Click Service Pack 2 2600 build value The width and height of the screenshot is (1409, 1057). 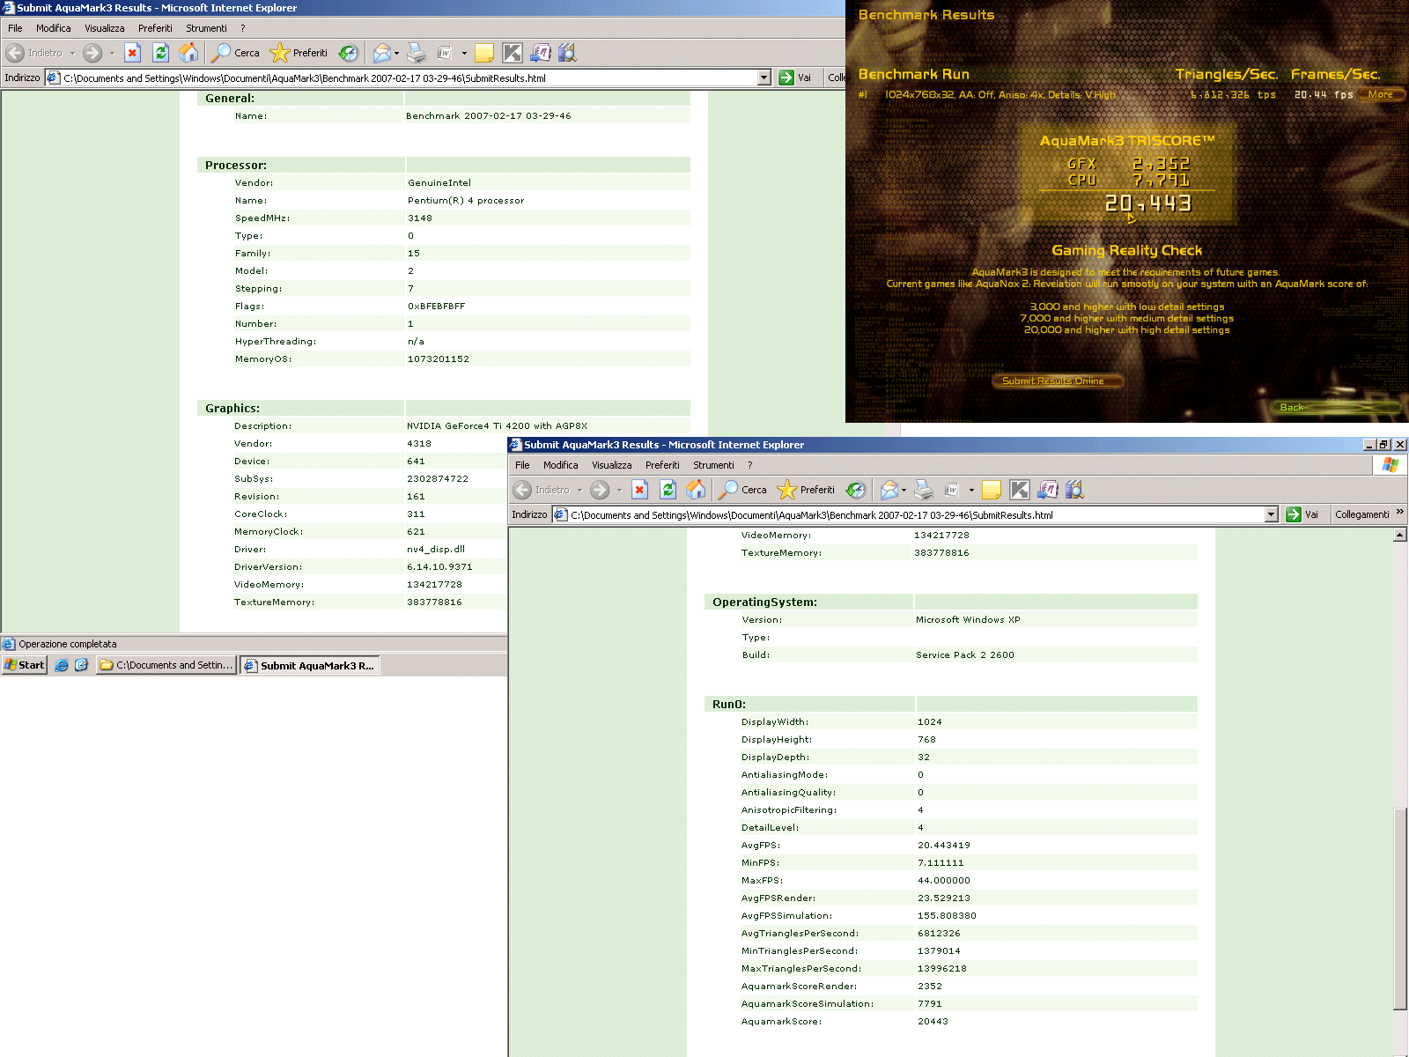pos(964,654)
